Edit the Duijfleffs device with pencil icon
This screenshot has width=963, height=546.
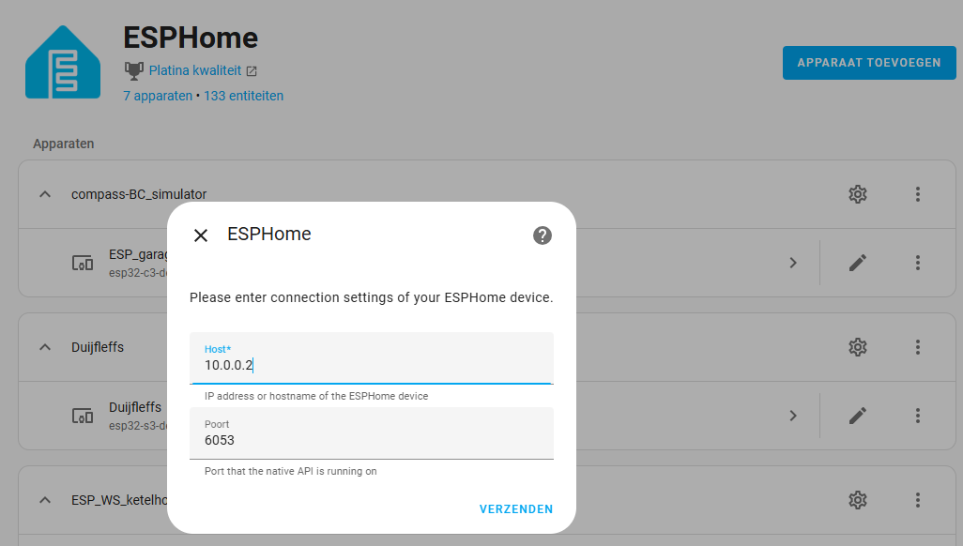click(x=857, y=416)
